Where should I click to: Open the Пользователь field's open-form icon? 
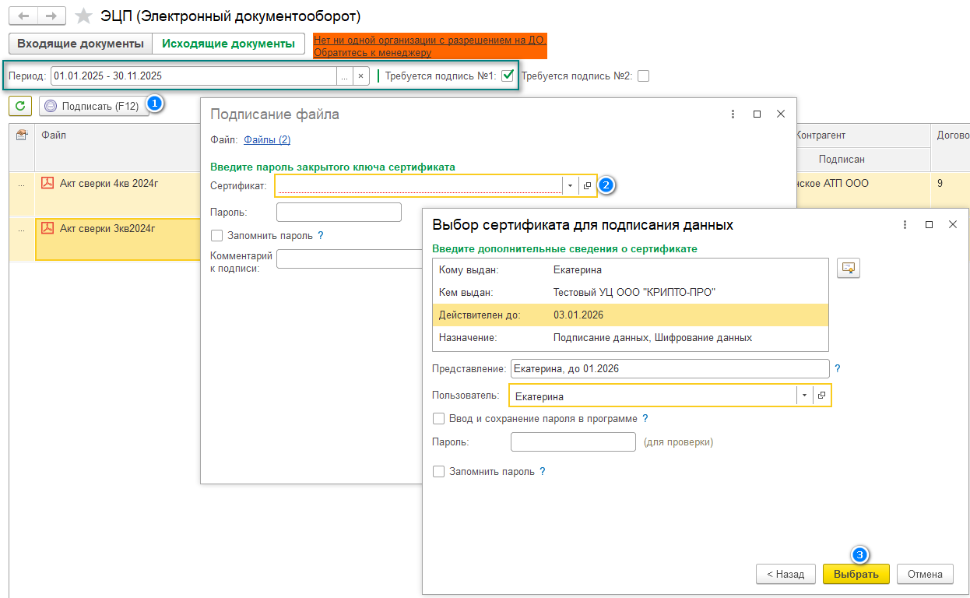tap(821, 396)
